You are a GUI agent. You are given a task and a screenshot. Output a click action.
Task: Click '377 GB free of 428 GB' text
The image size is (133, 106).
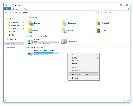click(x=42, y=44)
